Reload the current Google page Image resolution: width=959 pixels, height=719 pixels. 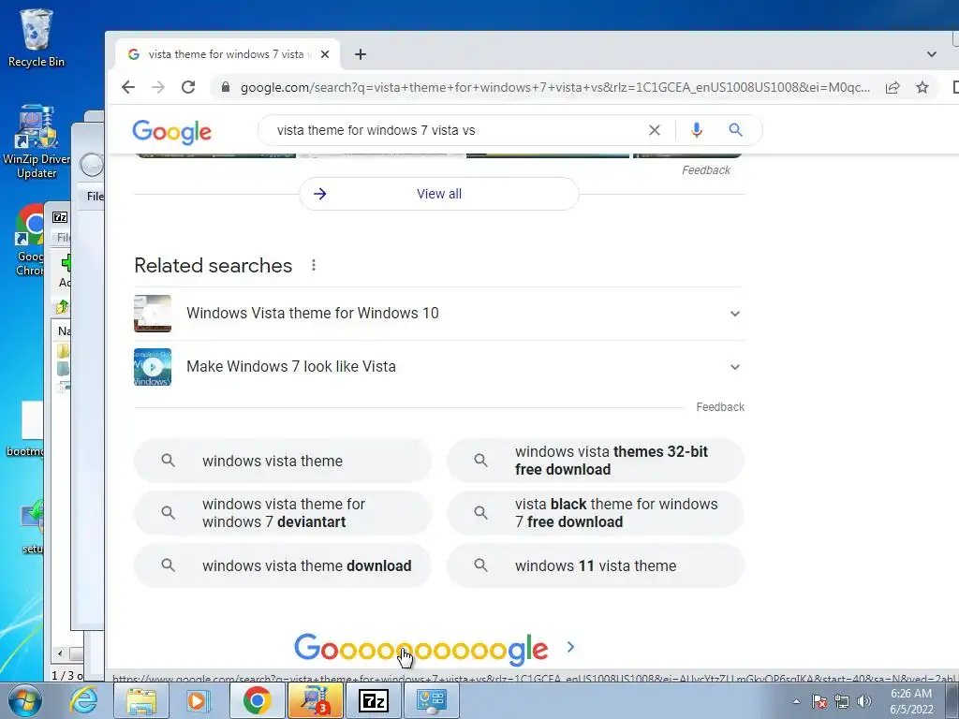click(188, 87)
